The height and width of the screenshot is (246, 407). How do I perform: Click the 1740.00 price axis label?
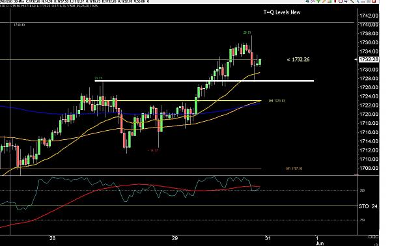pyautogui.click(x=369, y=25)
